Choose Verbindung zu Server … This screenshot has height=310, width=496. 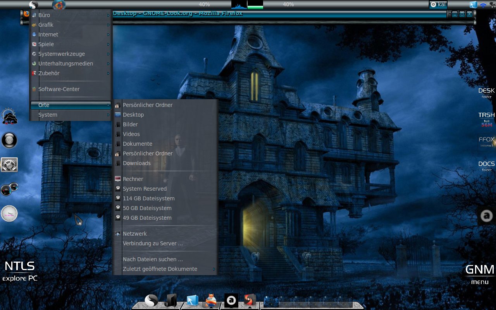pos(165,243)
